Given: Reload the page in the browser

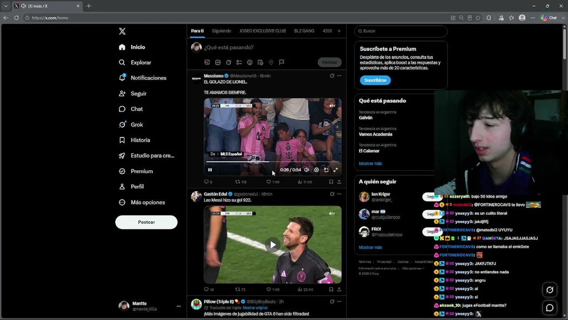Looking at the screenshot, I should click(x=16, y=18).
